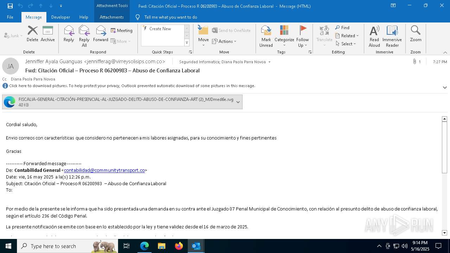Switch to the Message tab
This screenshot has width=450, height=253.
click(x=34, y=17)
